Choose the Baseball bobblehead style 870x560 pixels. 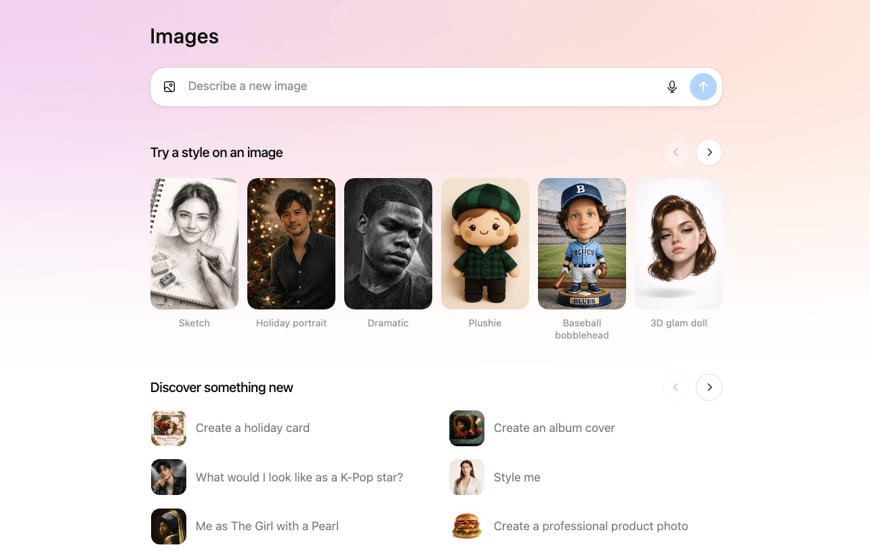pyautogui.click(x=582, y=244)
